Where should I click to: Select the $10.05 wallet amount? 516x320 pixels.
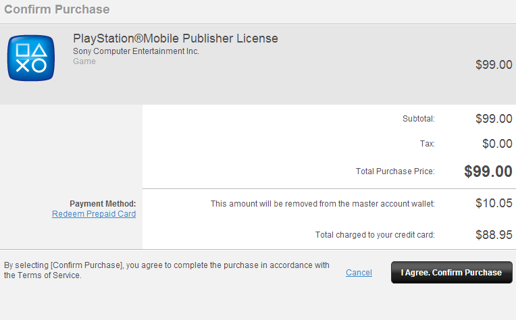[x=494, y=203]
